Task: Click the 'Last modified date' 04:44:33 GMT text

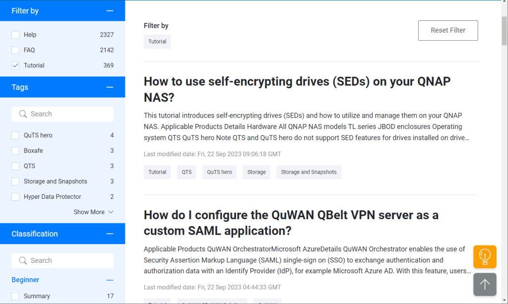Action: (x=212, y=287)
